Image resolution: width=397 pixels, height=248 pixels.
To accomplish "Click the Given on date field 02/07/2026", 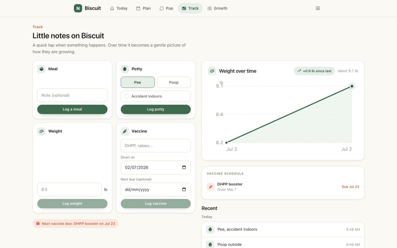I will coord(155,167).
